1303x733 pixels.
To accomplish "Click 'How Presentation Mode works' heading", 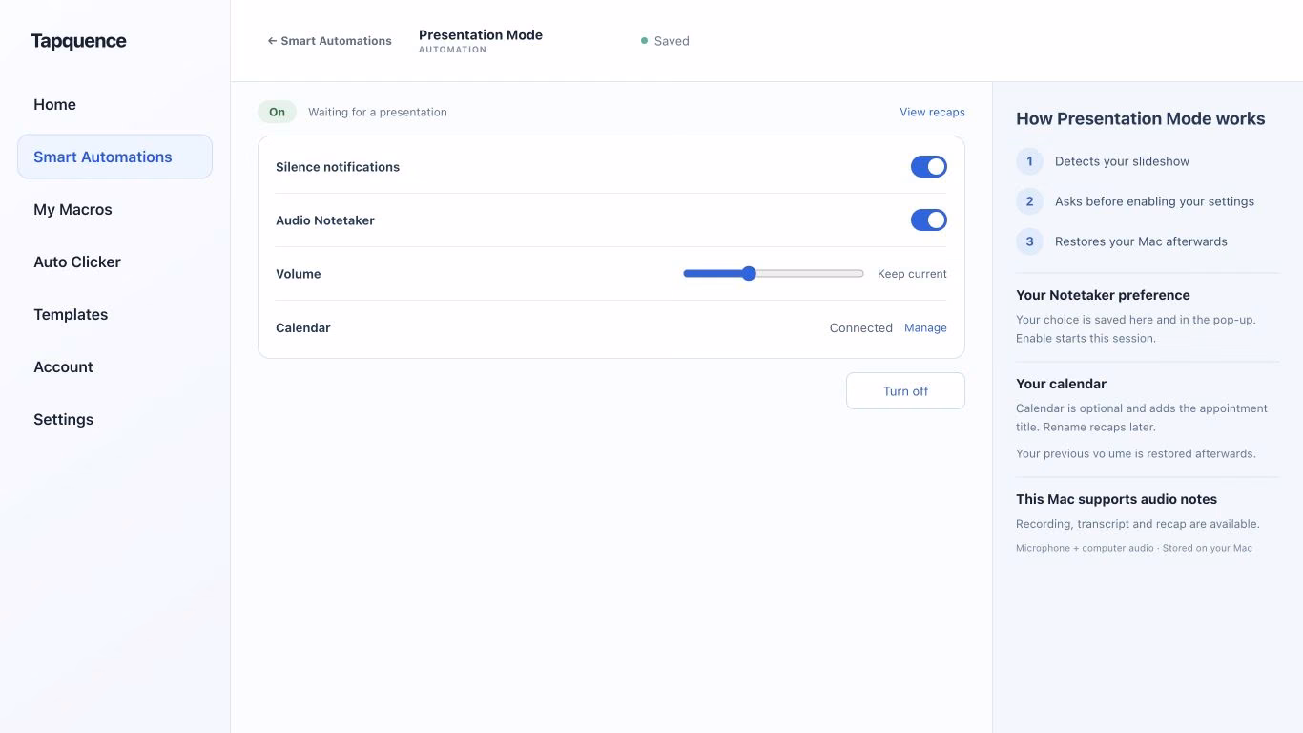I will [1140, 118].
